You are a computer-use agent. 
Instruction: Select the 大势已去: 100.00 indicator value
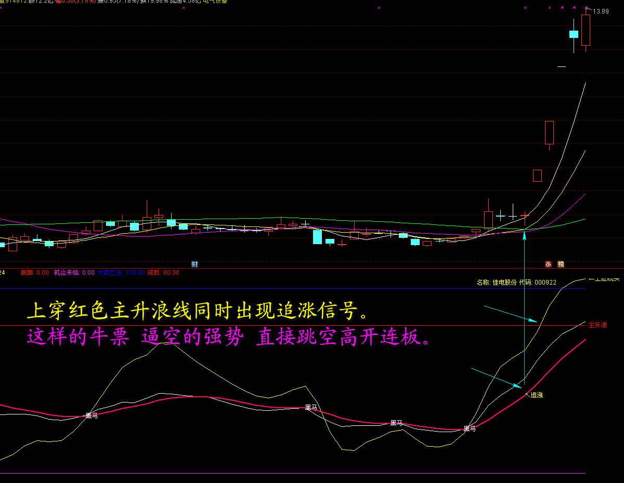pos(121,272)
